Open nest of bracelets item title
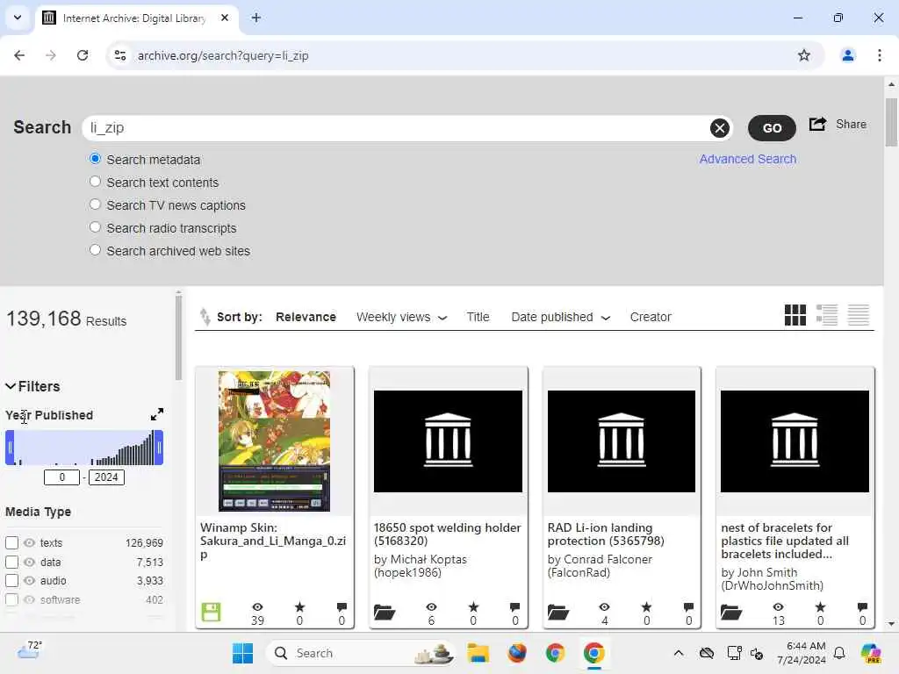The height and width of the screenshot is (674, 899). click(x=784, y=541)
